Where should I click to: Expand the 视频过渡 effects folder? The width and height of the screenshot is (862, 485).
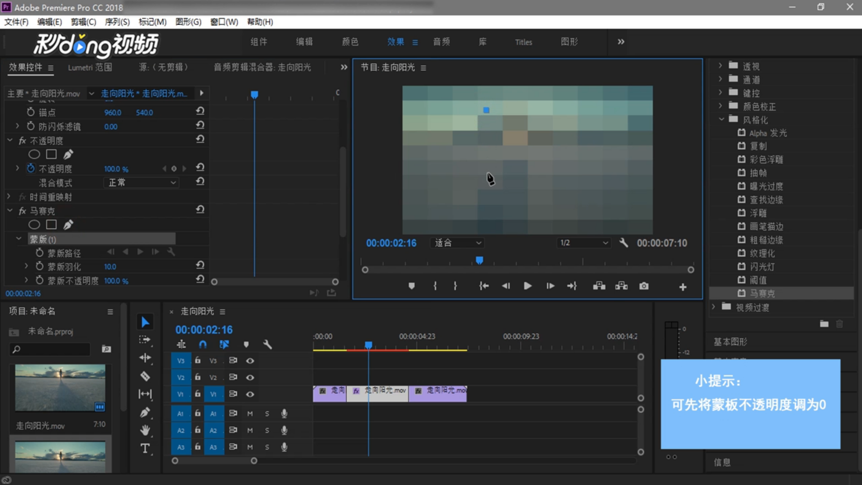[x=714, y=307]
